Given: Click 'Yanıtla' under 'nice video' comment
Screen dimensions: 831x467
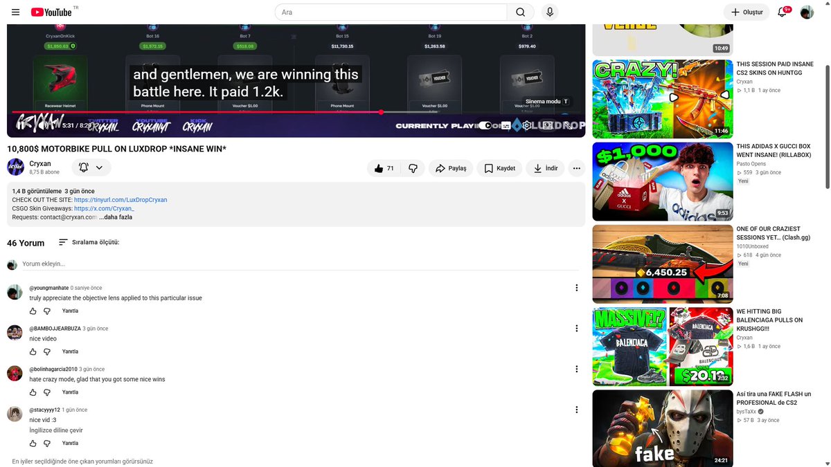Looking at the screenshot, I should (70, 351).
